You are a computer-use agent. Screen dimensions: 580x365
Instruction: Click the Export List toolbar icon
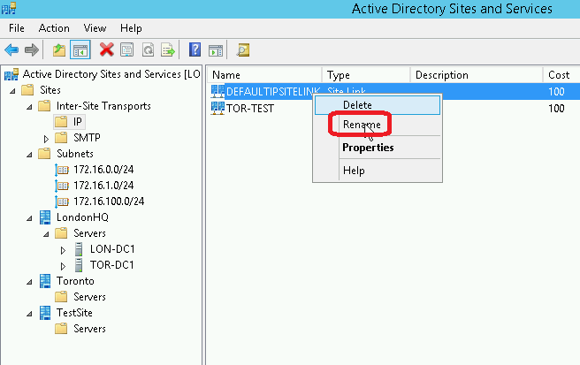pos(168,49)
